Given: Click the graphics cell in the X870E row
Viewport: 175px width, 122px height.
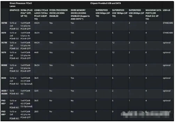Looking at the screenshot, I should click(14, 26).
